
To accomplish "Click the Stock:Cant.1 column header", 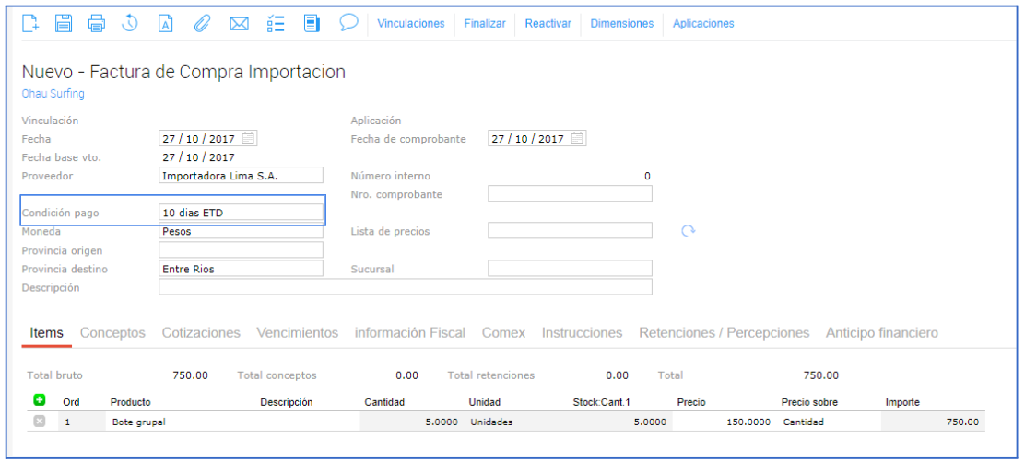I will pyautogui.click(x=601, y=402).
